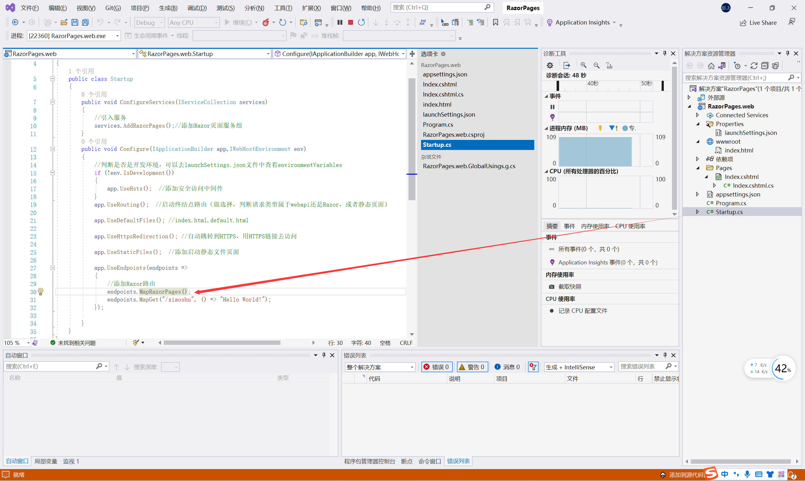Open the error scope dropdown labeled 整个解决方案
The image size is (805, 481).
click(x=380, y=367)
